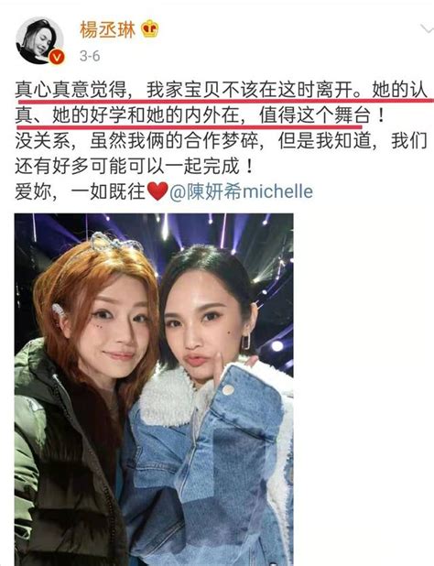Click the gold crown membership icon
The width and height of the screenshot is (434, 566).
[150, 29]
